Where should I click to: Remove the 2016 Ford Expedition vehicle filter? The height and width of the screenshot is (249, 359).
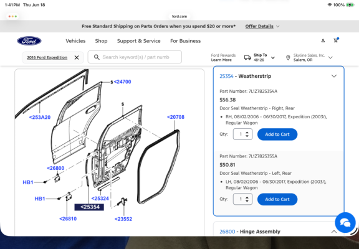[x=77, y=57]
